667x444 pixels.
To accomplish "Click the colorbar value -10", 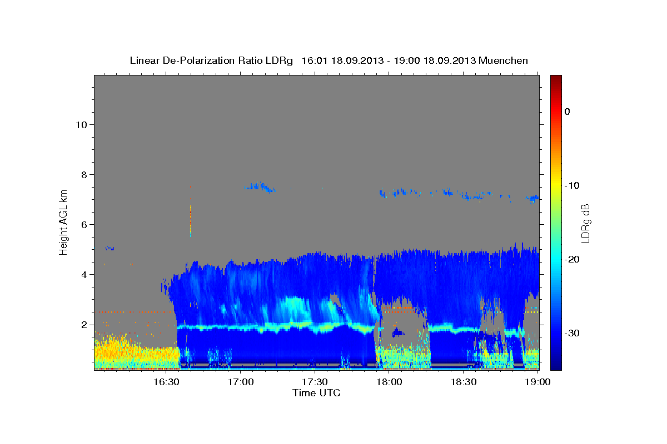I will pos(573,185).
